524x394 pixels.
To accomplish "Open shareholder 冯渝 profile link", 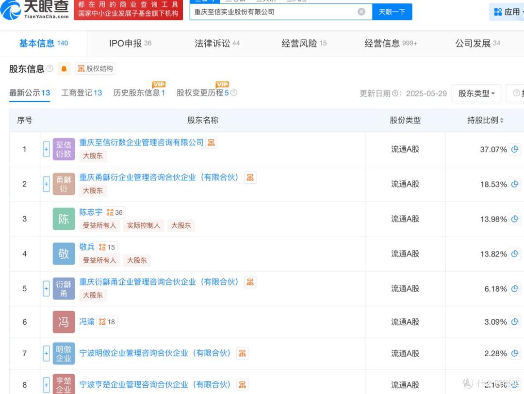I will pos(87,321).
